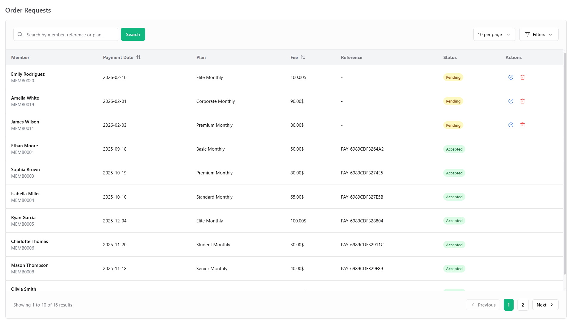Click the Senior Monthly plan cell

212,269
